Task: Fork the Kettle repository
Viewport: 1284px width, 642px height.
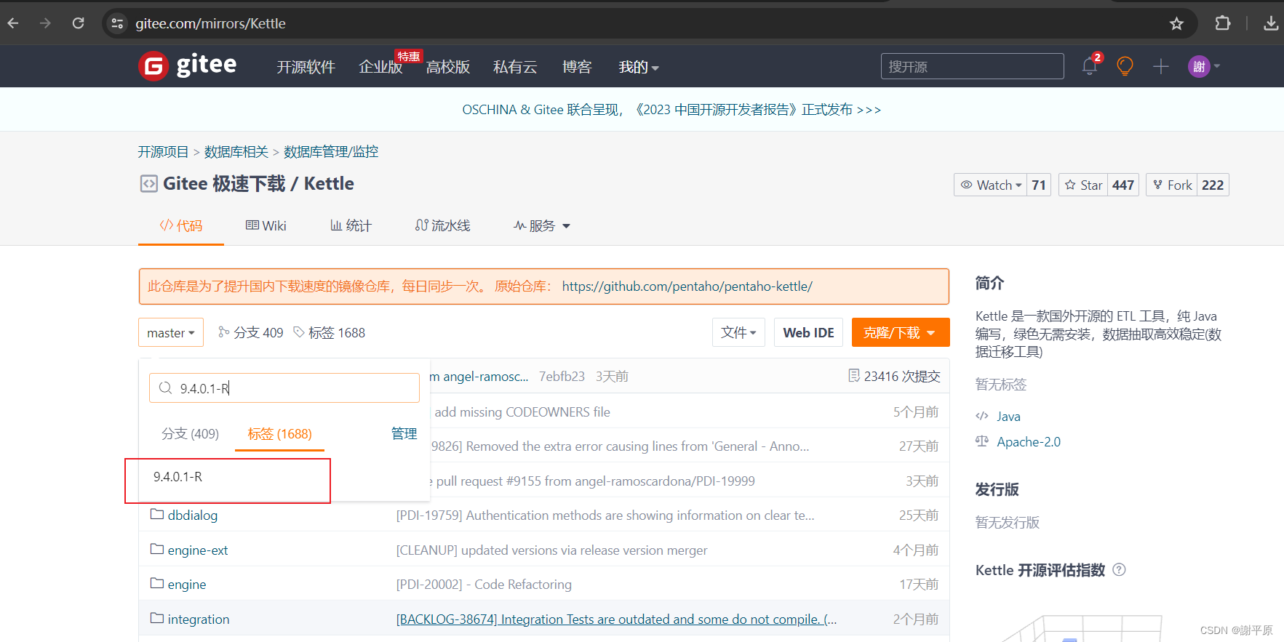Action: pyautogui.click(x=1172, y=185)
